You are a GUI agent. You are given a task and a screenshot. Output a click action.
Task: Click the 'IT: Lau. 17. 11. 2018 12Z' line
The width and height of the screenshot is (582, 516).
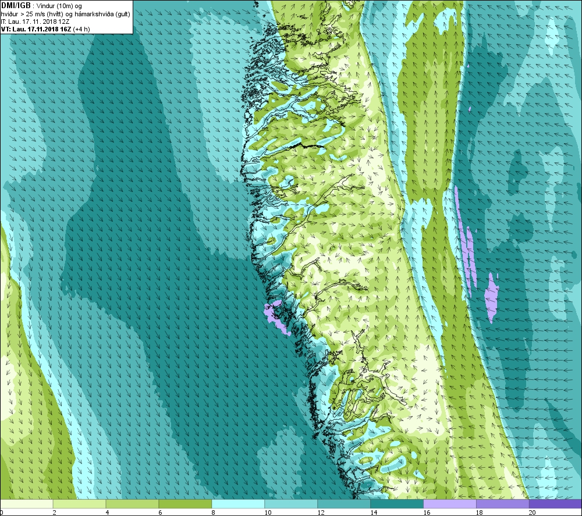(x=36, y=22)
